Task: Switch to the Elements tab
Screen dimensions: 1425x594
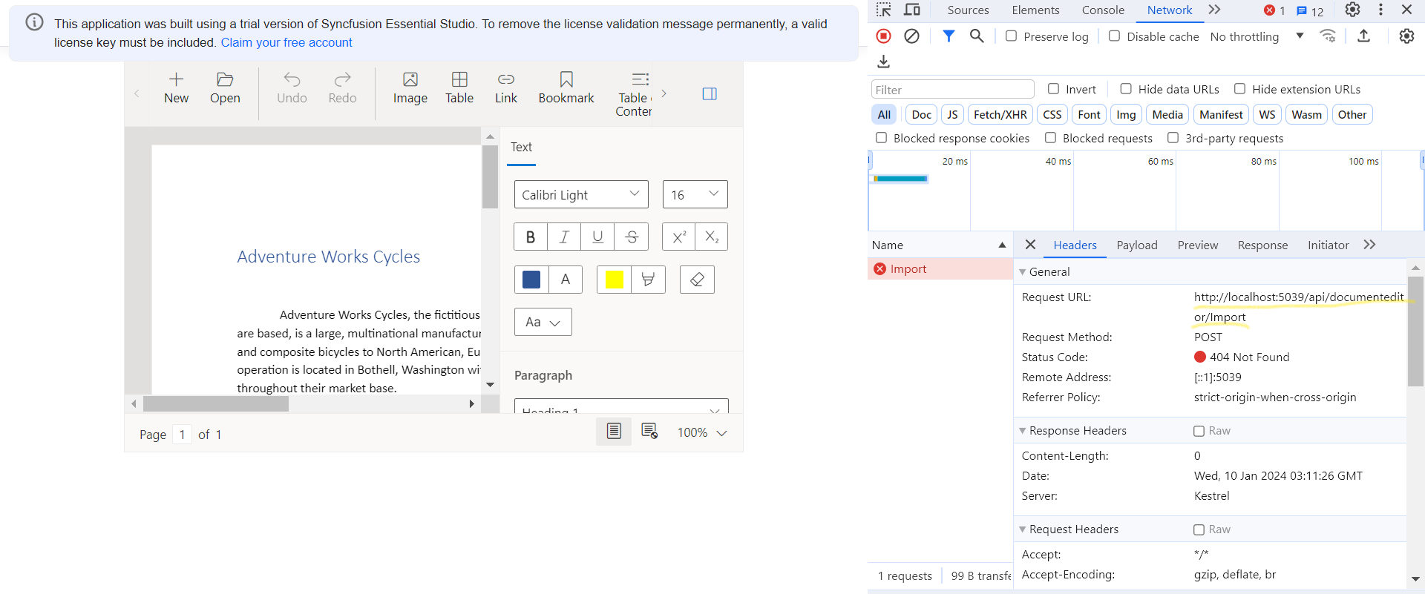Action: pyautogui.click(x=1035, y=10)
